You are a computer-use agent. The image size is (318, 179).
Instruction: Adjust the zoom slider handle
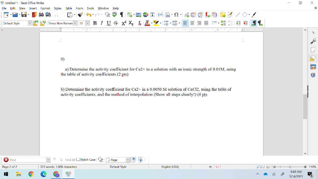click(290, 167)
